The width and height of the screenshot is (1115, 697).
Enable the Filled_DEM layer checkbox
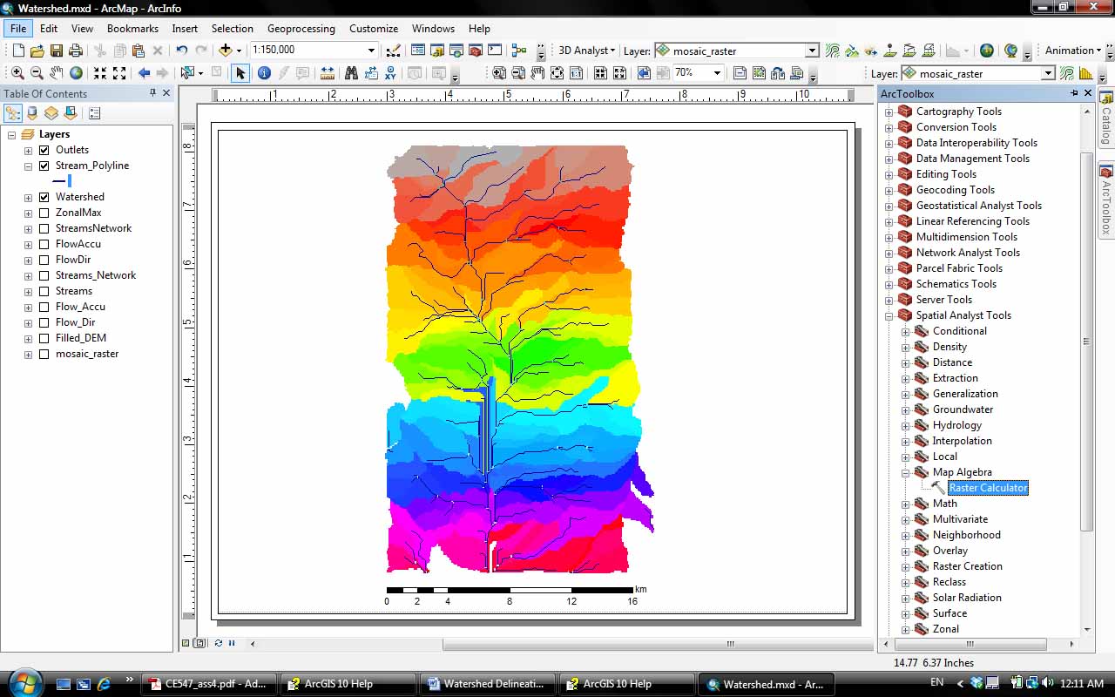tap(44, 338)
